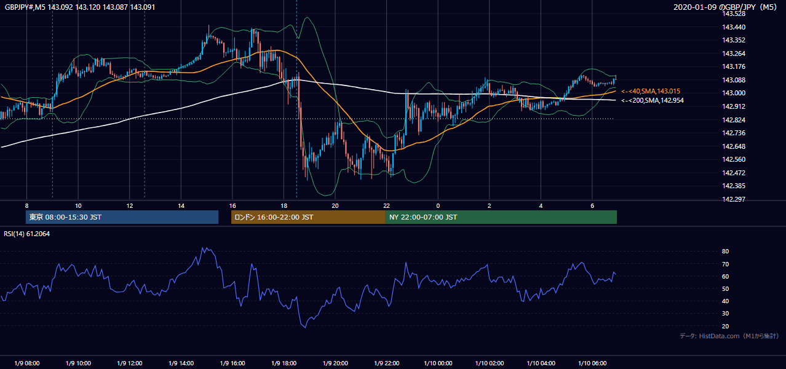The image size is (786, 369).
Task: Click the bottom time label 1/9 20:00
Action: click(x=335, y=363)
